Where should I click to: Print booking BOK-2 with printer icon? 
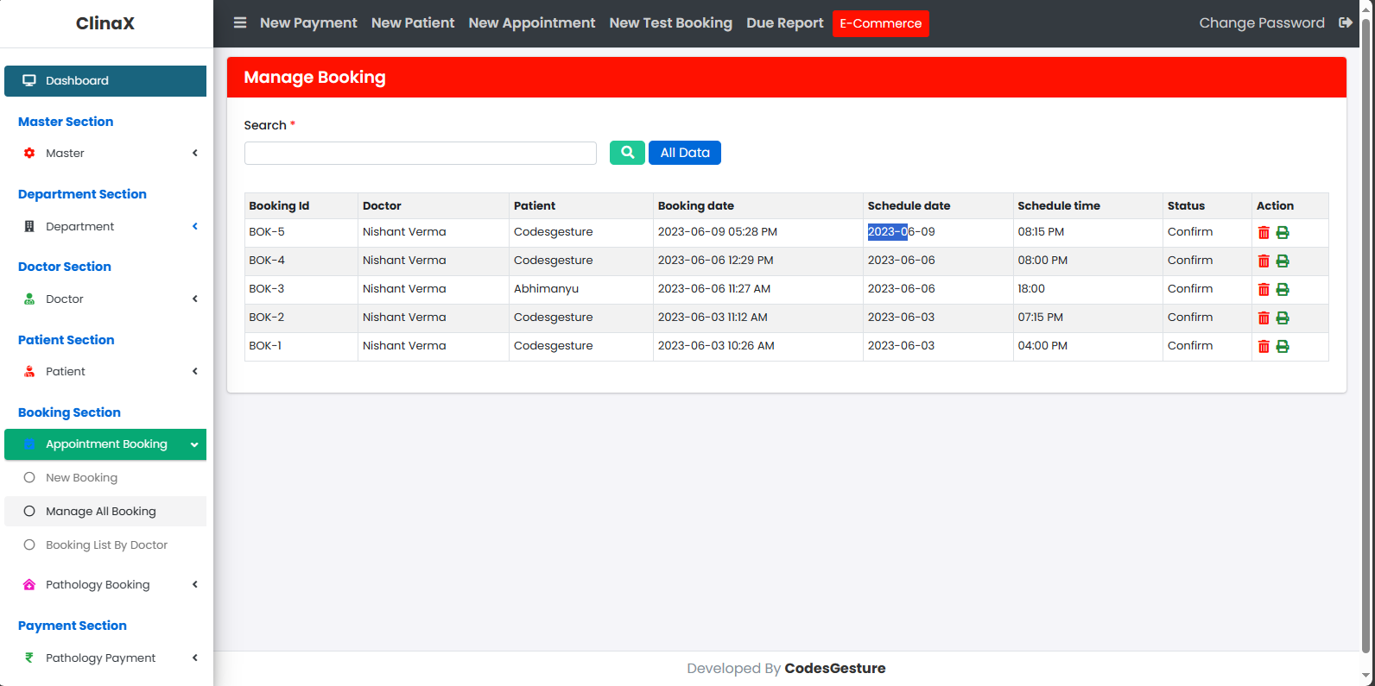click(1283, 318)
